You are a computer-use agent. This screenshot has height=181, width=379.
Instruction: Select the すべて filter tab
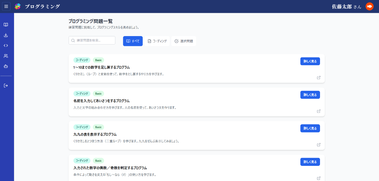pyautogui.click(x=133, y=41)
